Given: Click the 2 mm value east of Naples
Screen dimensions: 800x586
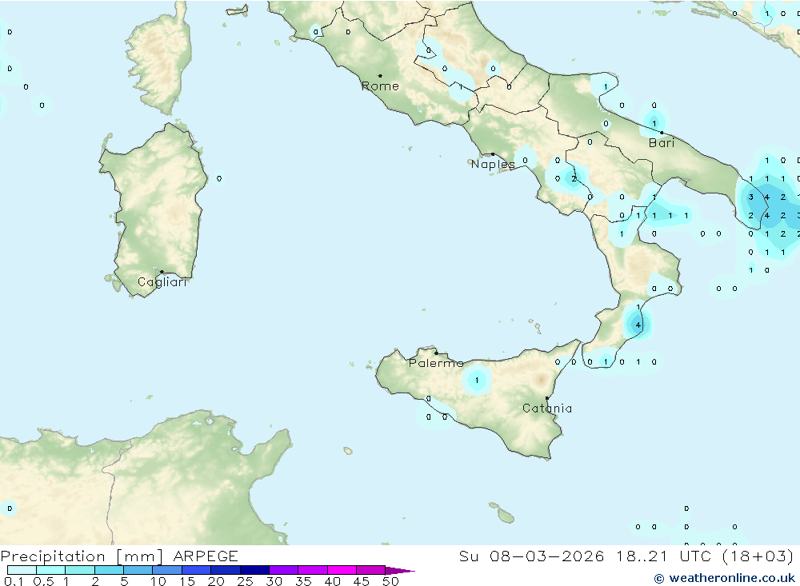Looking at the screenshot, I should (x=574, y=178).
